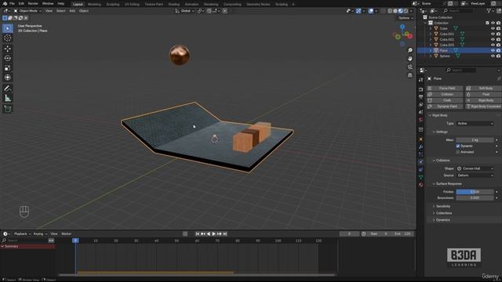502x282 pixels.
Task: Expand the Collections panel in properties
Action: click(444, 213)
